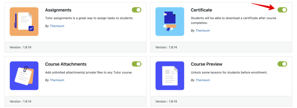The height and width of the screenshot is (108, 297).
Task: Open Themeum link under Certificate
Action: (x=203, y=30)
